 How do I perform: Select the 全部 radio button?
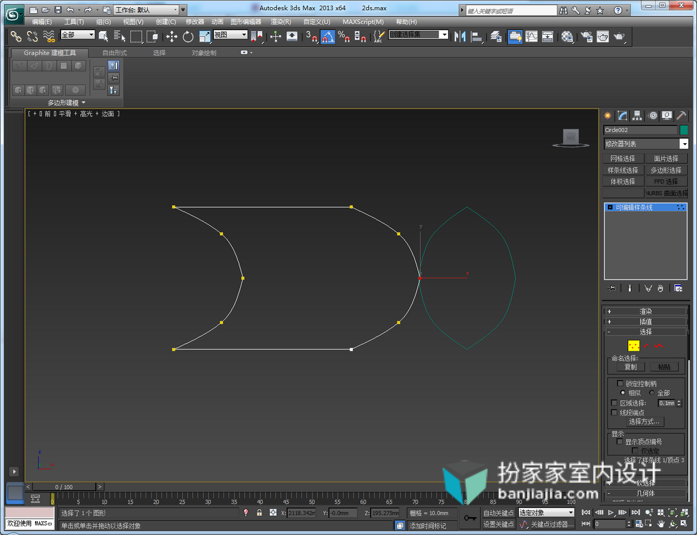(x=652, y=392)
